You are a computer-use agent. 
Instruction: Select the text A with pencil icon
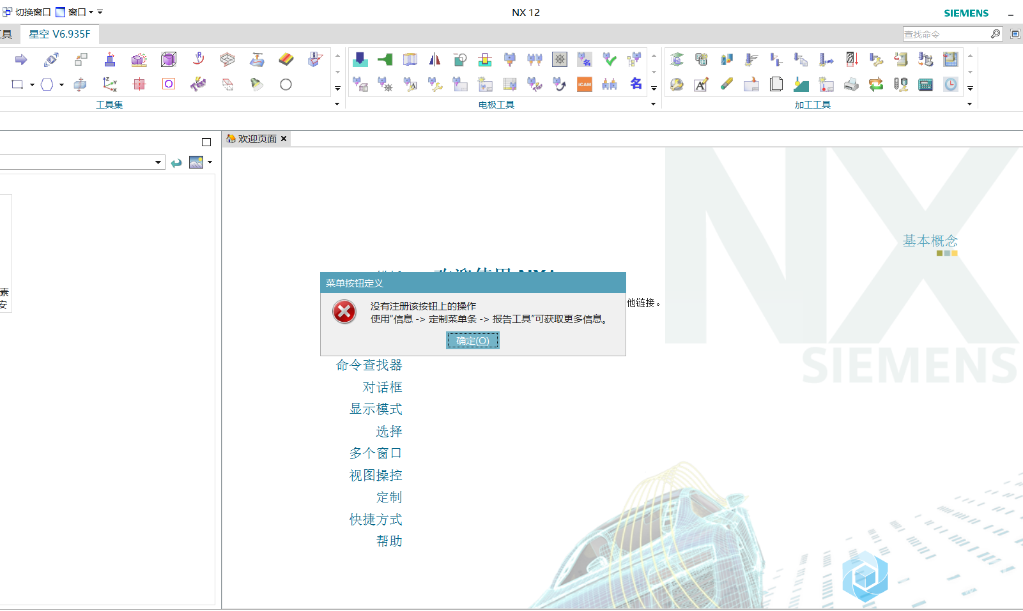tap(702, 84)
